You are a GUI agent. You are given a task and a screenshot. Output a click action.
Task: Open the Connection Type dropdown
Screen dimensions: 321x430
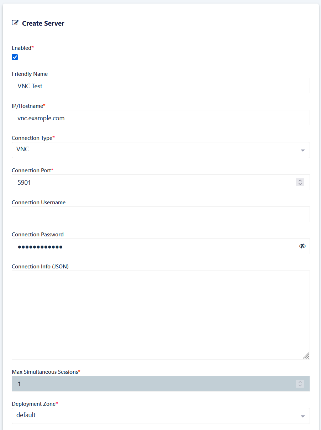[160, 150]
